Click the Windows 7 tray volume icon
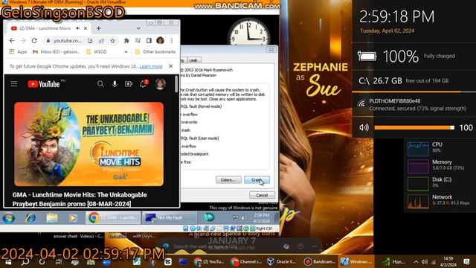This screenshot has height=268, width=476. pos(243,218)
